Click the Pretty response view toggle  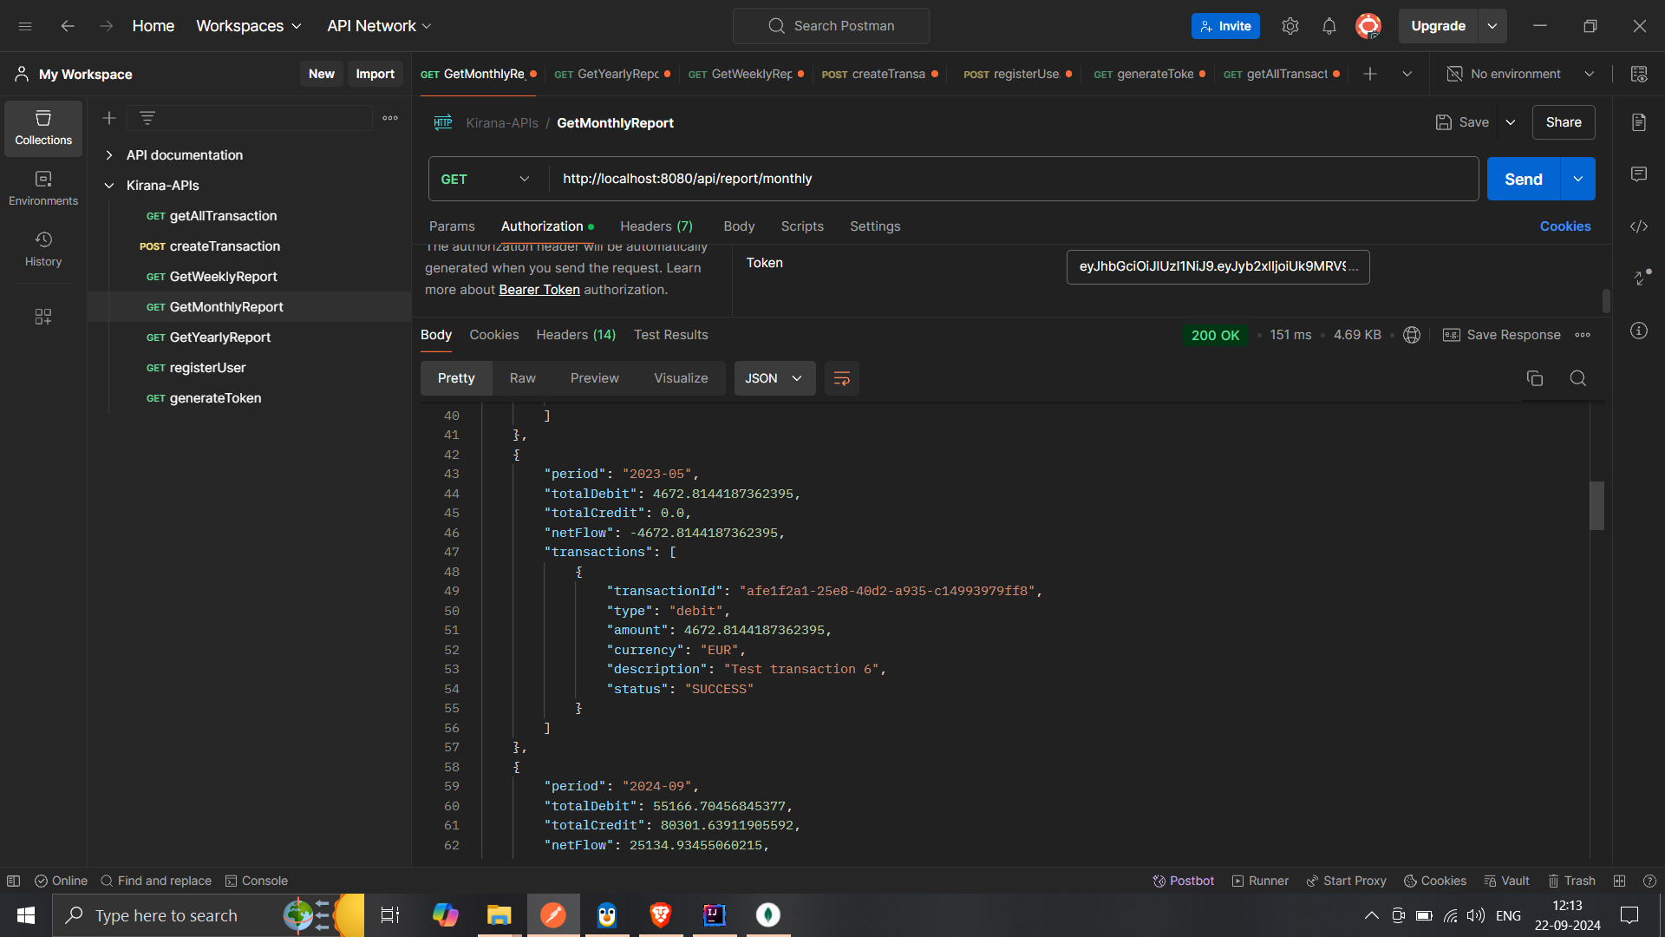tap(455, 377)
